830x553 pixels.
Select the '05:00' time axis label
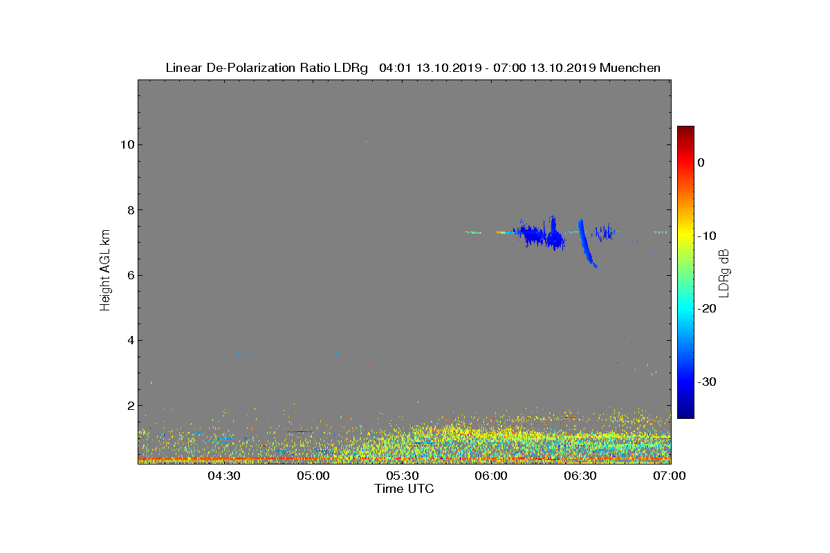click(x=313, y=476)
